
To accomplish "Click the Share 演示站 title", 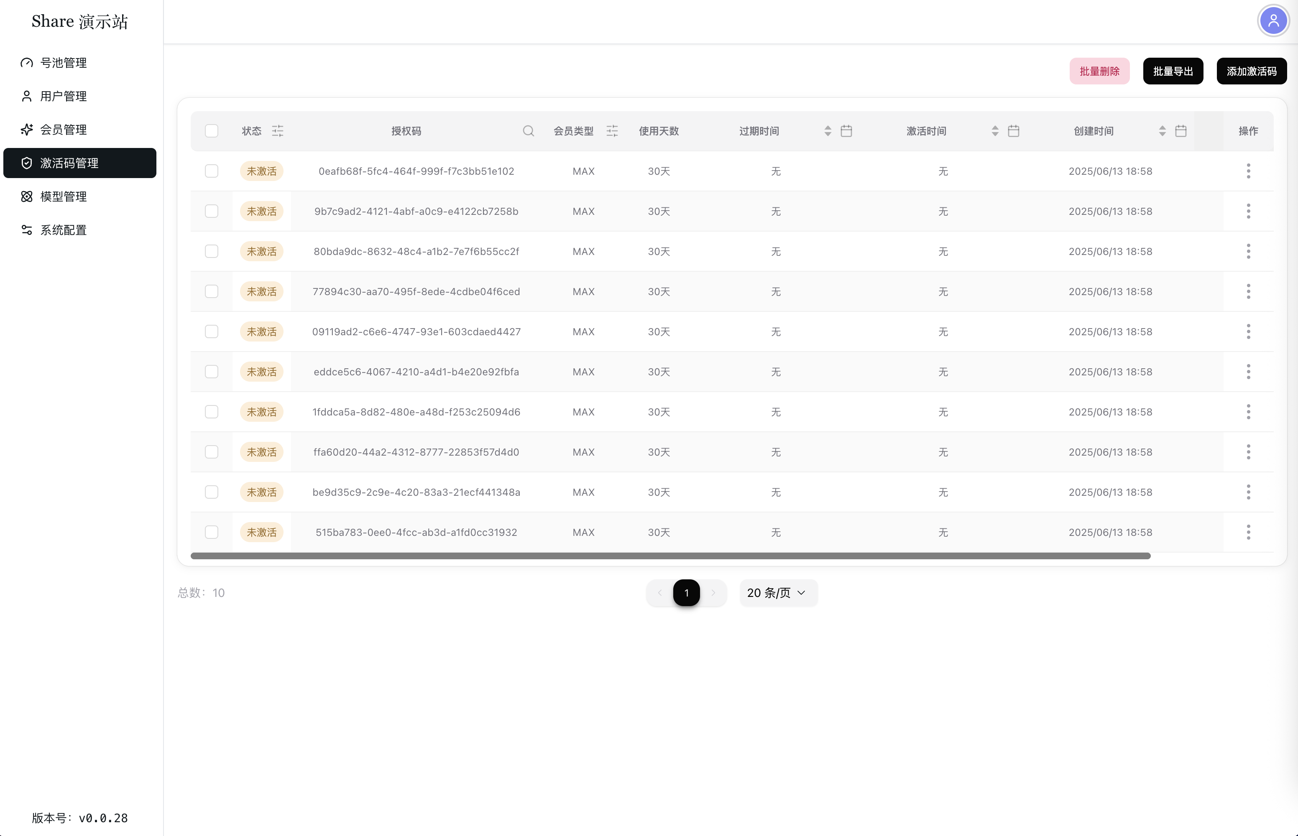I will coord(80,22).
